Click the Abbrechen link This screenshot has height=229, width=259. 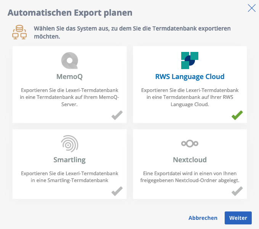click(203, 218)
